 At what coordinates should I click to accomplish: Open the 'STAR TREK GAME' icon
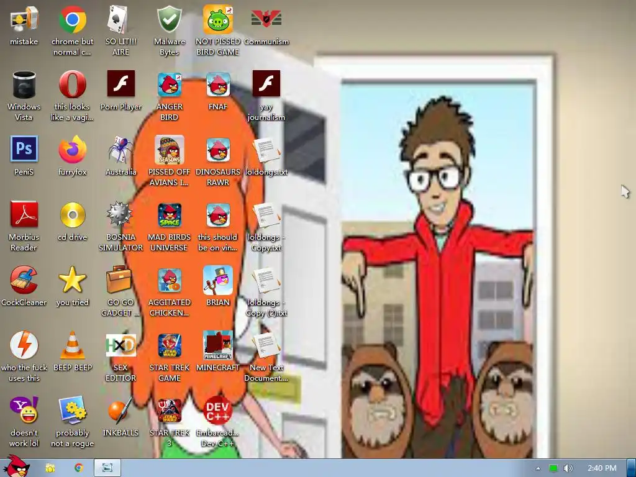[170, 346]
